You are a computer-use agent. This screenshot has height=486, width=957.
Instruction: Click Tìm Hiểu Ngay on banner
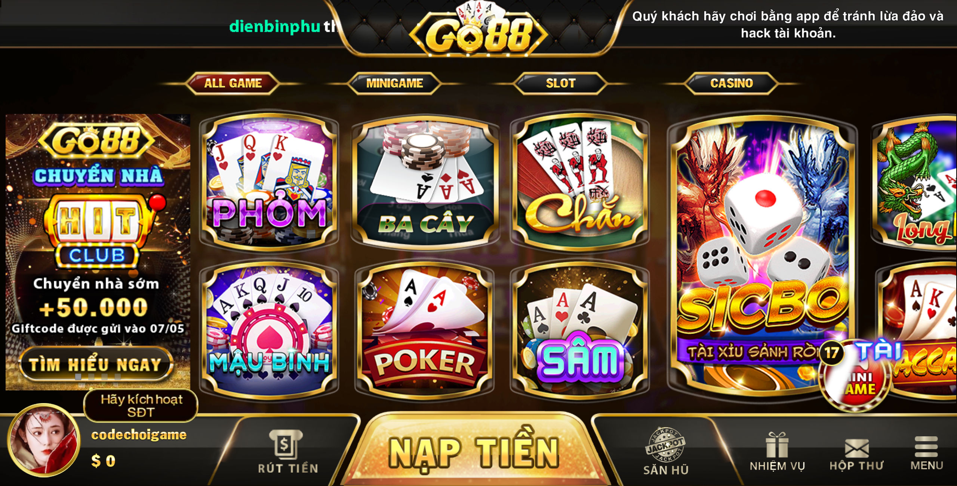[x=96, y=364]
